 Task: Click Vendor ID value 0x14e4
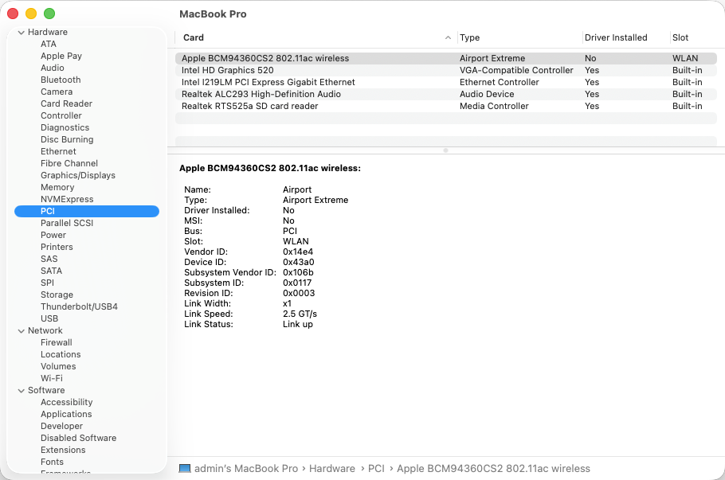[298, 252]
